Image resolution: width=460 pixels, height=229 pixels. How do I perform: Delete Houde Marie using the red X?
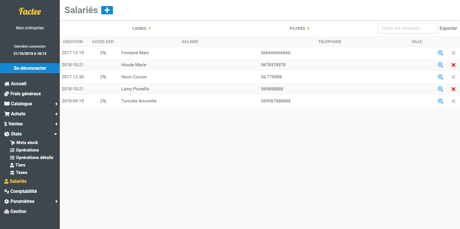453,65
